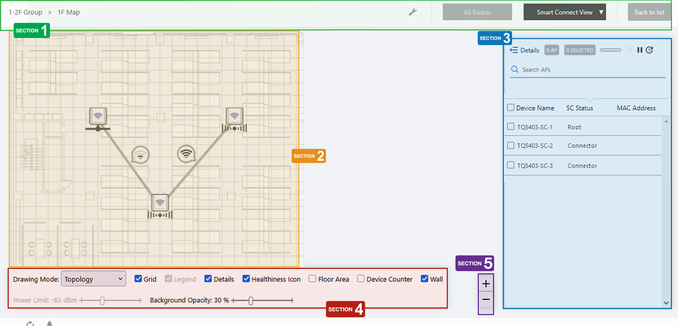The width and height of the screenshot is (678, 326).
Task: Click the refresh clock icon
Action: click(x=649, y=50)
